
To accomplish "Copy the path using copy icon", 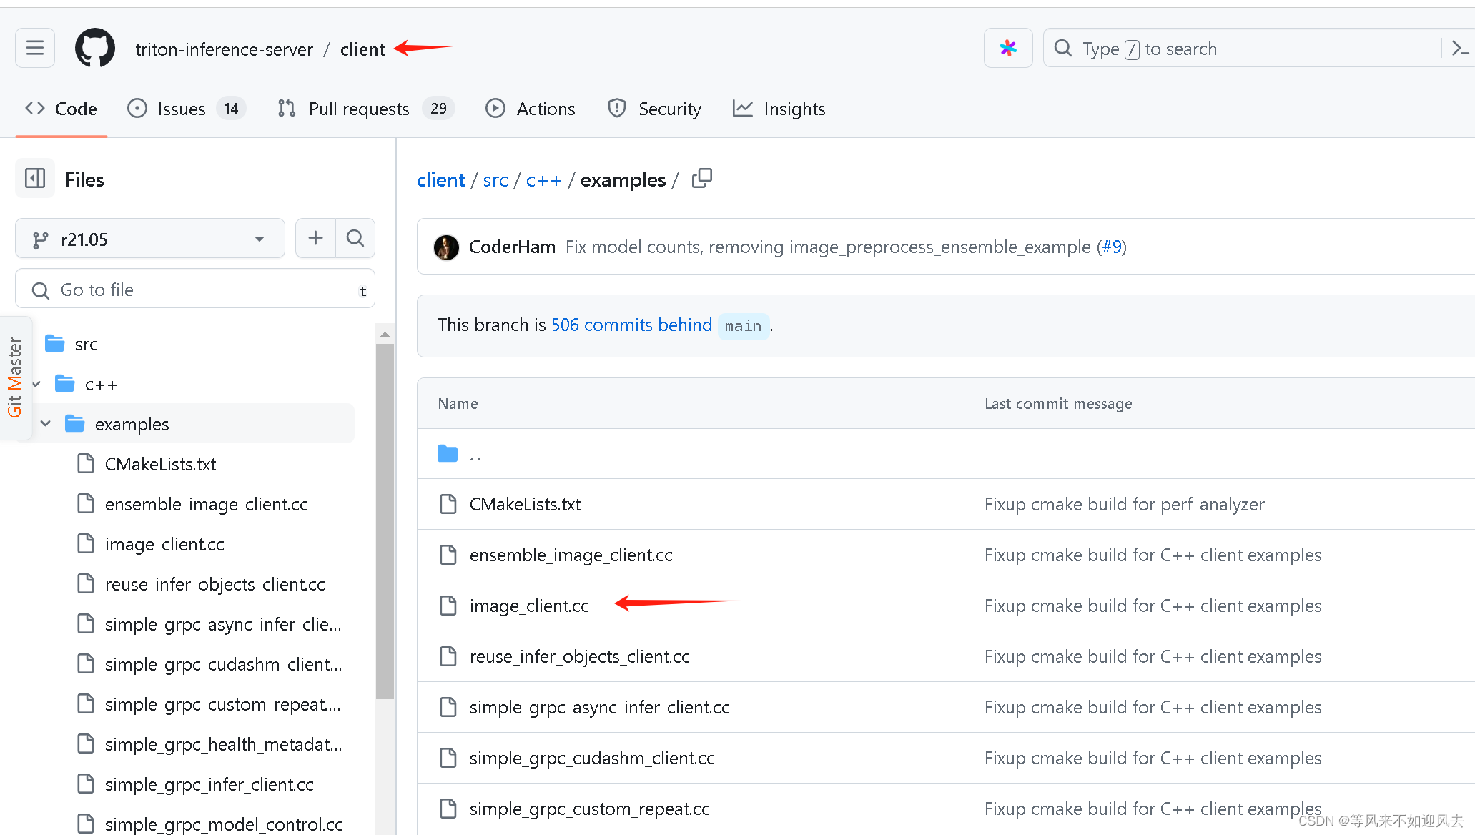I will pos(702,178).
